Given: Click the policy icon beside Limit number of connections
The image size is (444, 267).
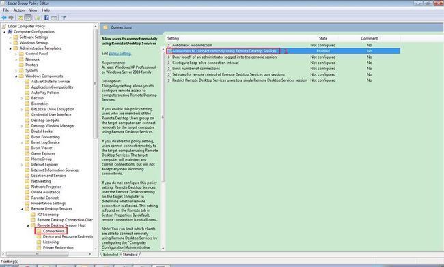Looking at the screenshot, I should 169,69.
